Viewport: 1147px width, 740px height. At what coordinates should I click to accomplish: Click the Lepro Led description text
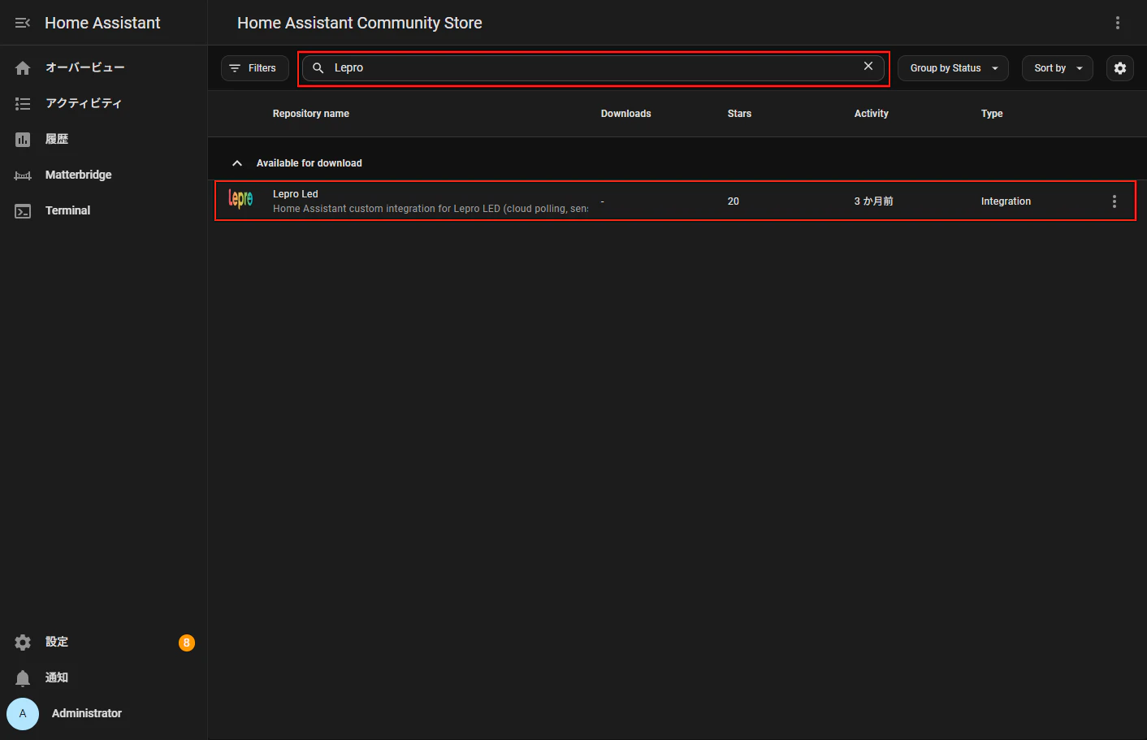pyautogui.click(x=431, y=209)
